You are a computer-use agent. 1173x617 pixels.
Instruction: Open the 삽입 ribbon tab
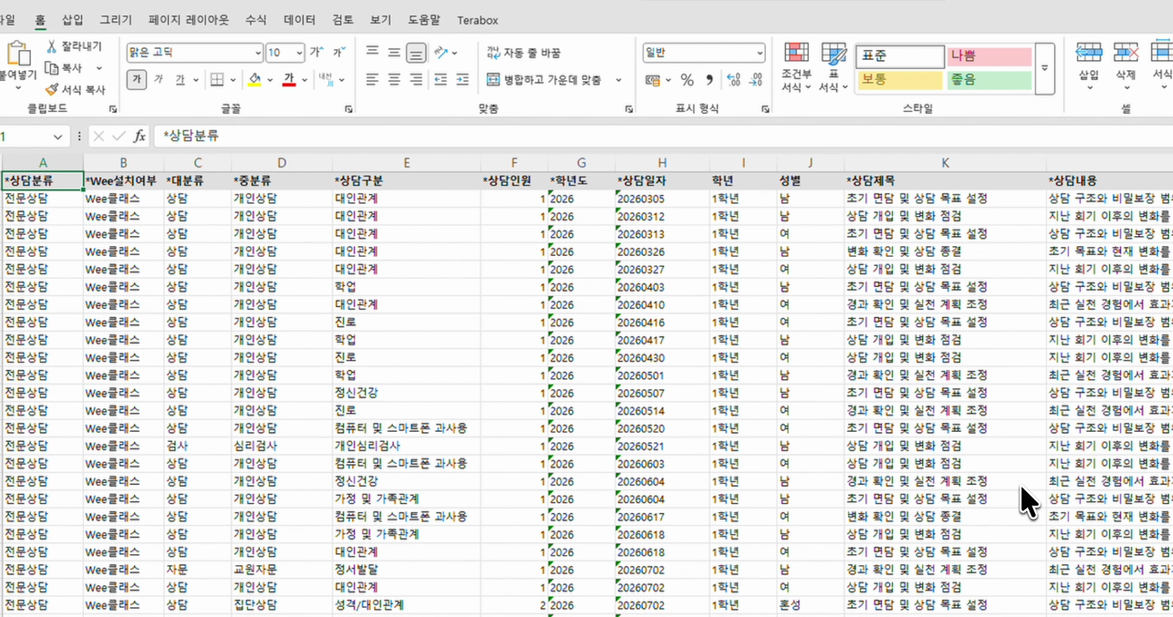coord(72,19)
